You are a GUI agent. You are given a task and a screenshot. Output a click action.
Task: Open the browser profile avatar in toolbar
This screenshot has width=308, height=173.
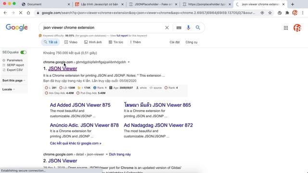pyautogui.click(x=295, y=13)
